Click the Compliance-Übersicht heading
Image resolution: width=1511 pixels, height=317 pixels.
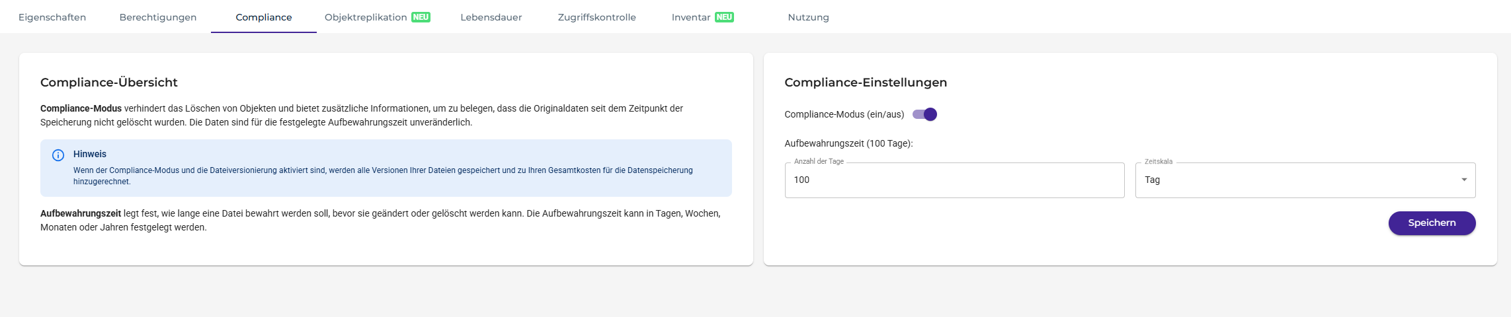[x=109, y=83]
